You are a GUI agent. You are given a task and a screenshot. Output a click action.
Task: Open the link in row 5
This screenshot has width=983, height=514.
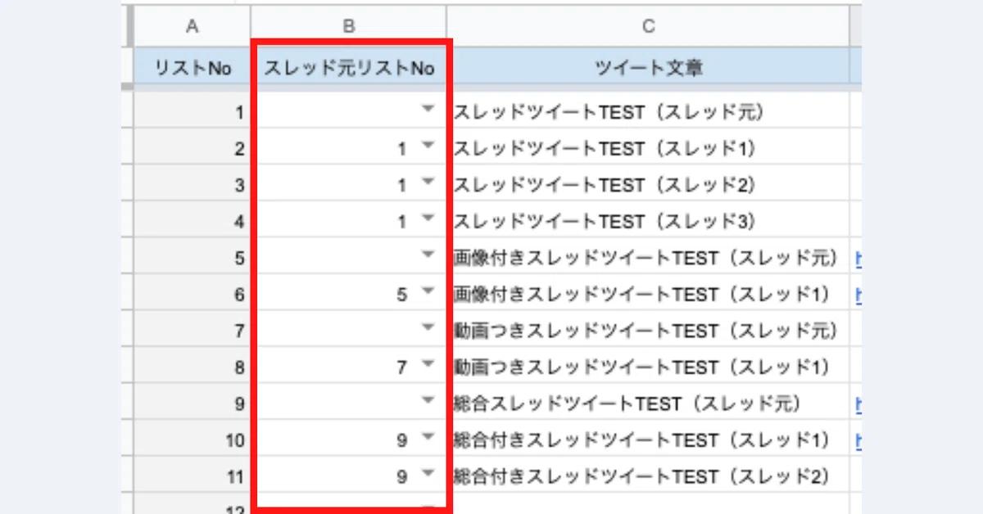[x=857, y=257]
